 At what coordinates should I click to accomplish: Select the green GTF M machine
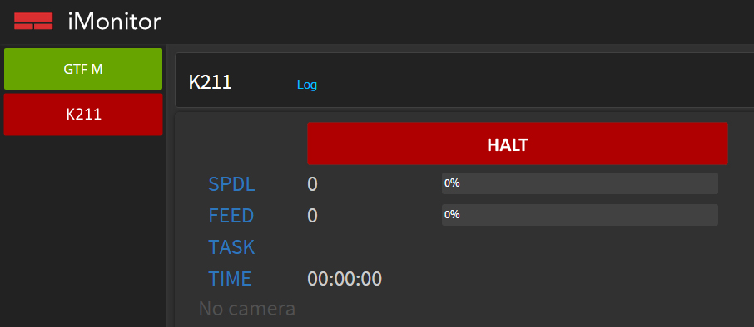pos(83,69)
